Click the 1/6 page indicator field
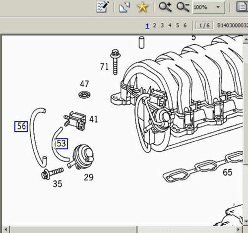This screenshot has width=248, height=233. (x=204, y=25)
